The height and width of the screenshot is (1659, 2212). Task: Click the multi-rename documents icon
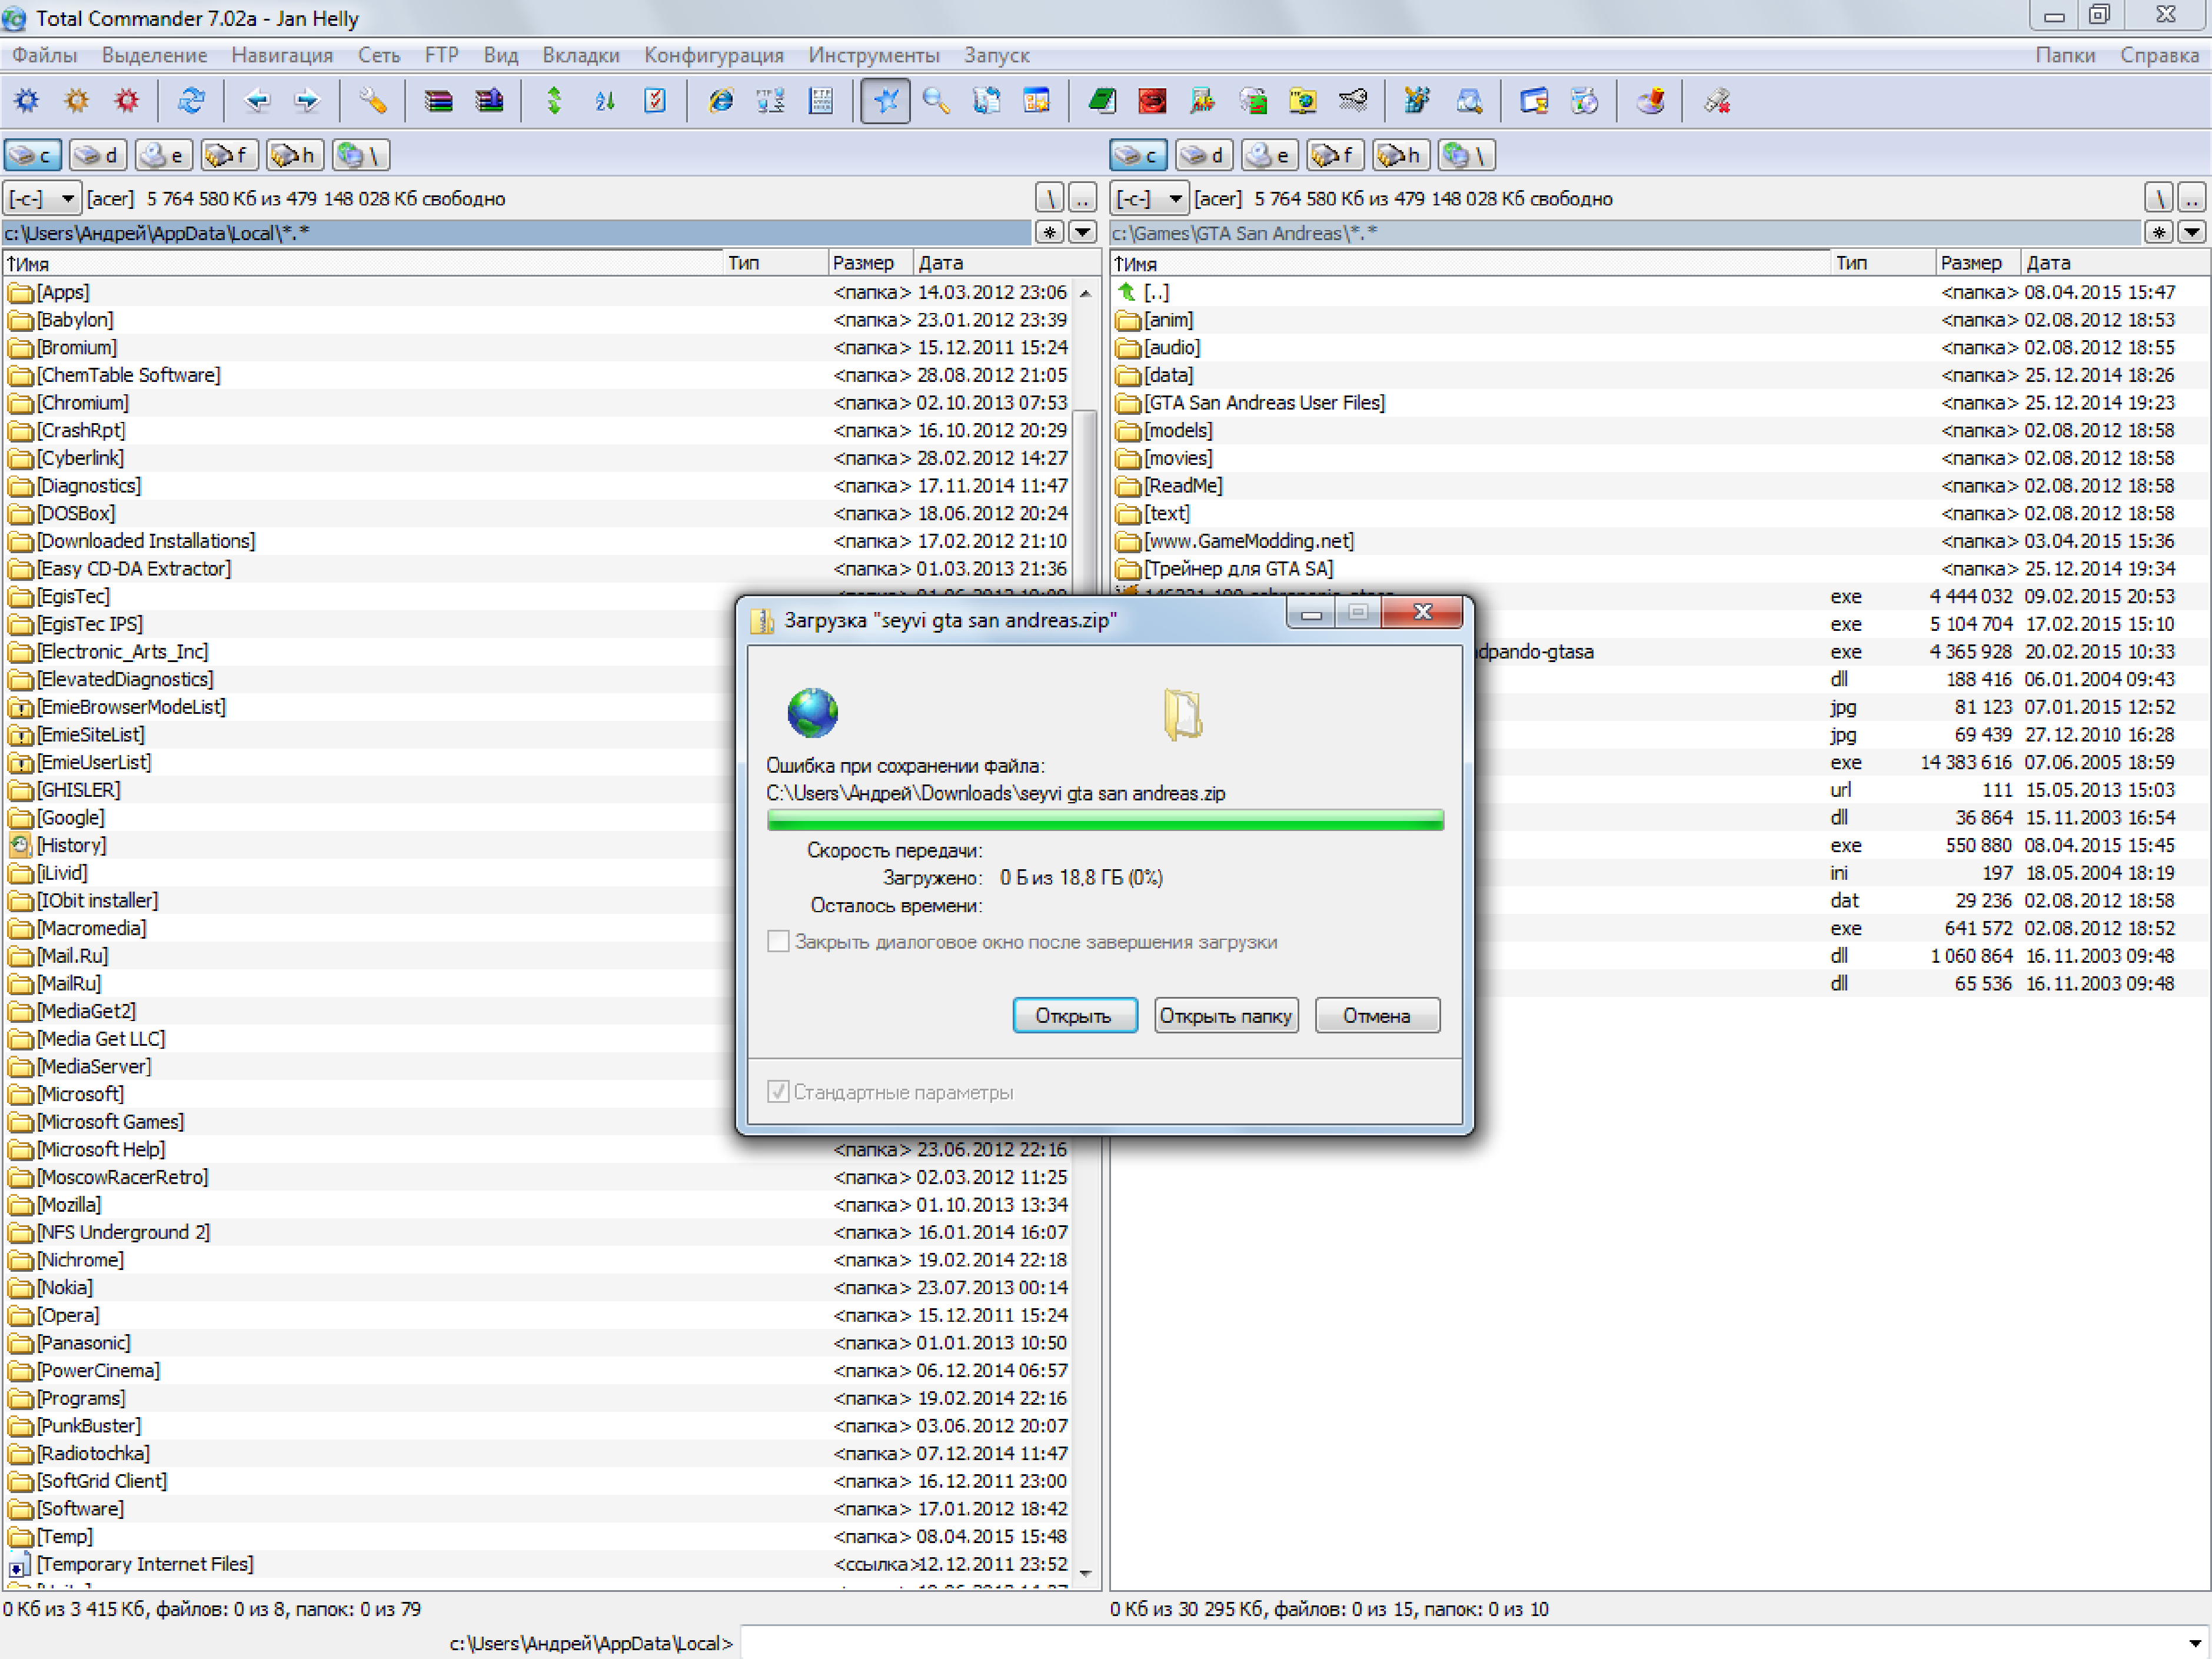(x=987, y=101)
